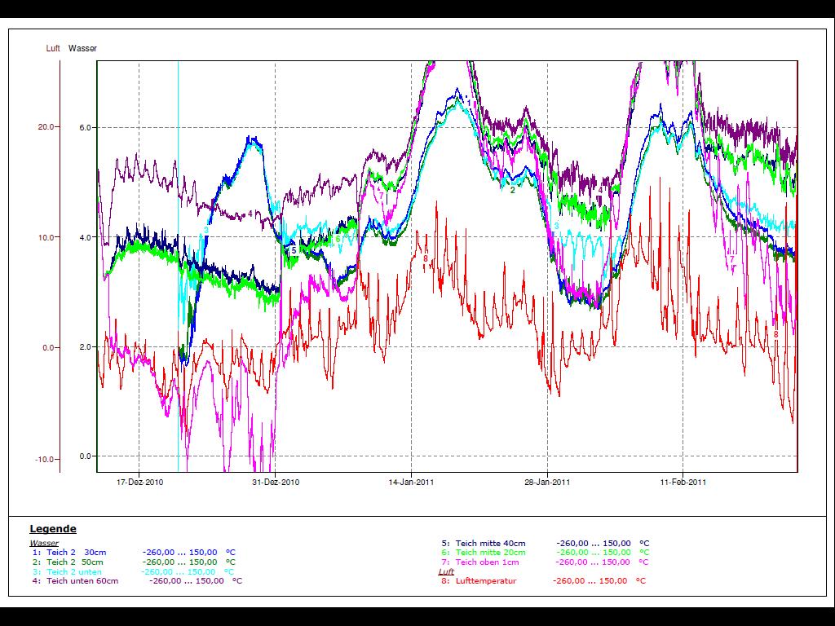Click the Legende heading
Image resolution: width=835 pixels, height=626 pixels.
pyautogui.click(x=53, y=529)
